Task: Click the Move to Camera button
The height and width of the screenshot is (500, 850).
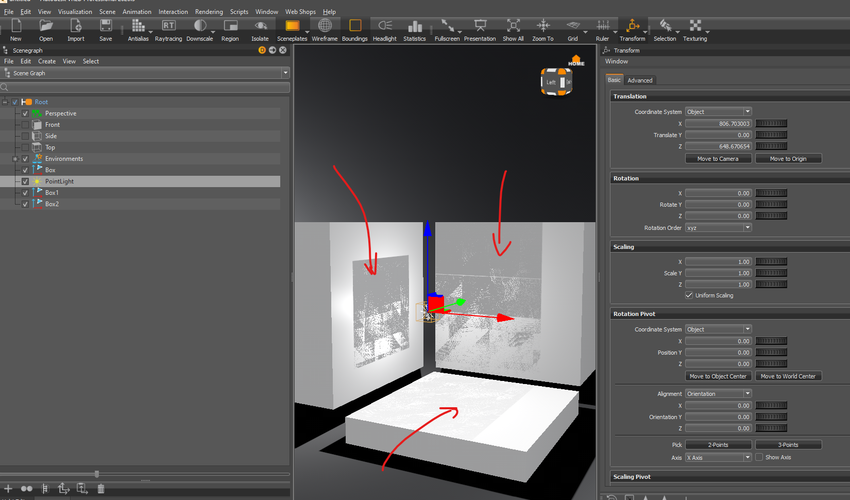Action: pos(718,159)
